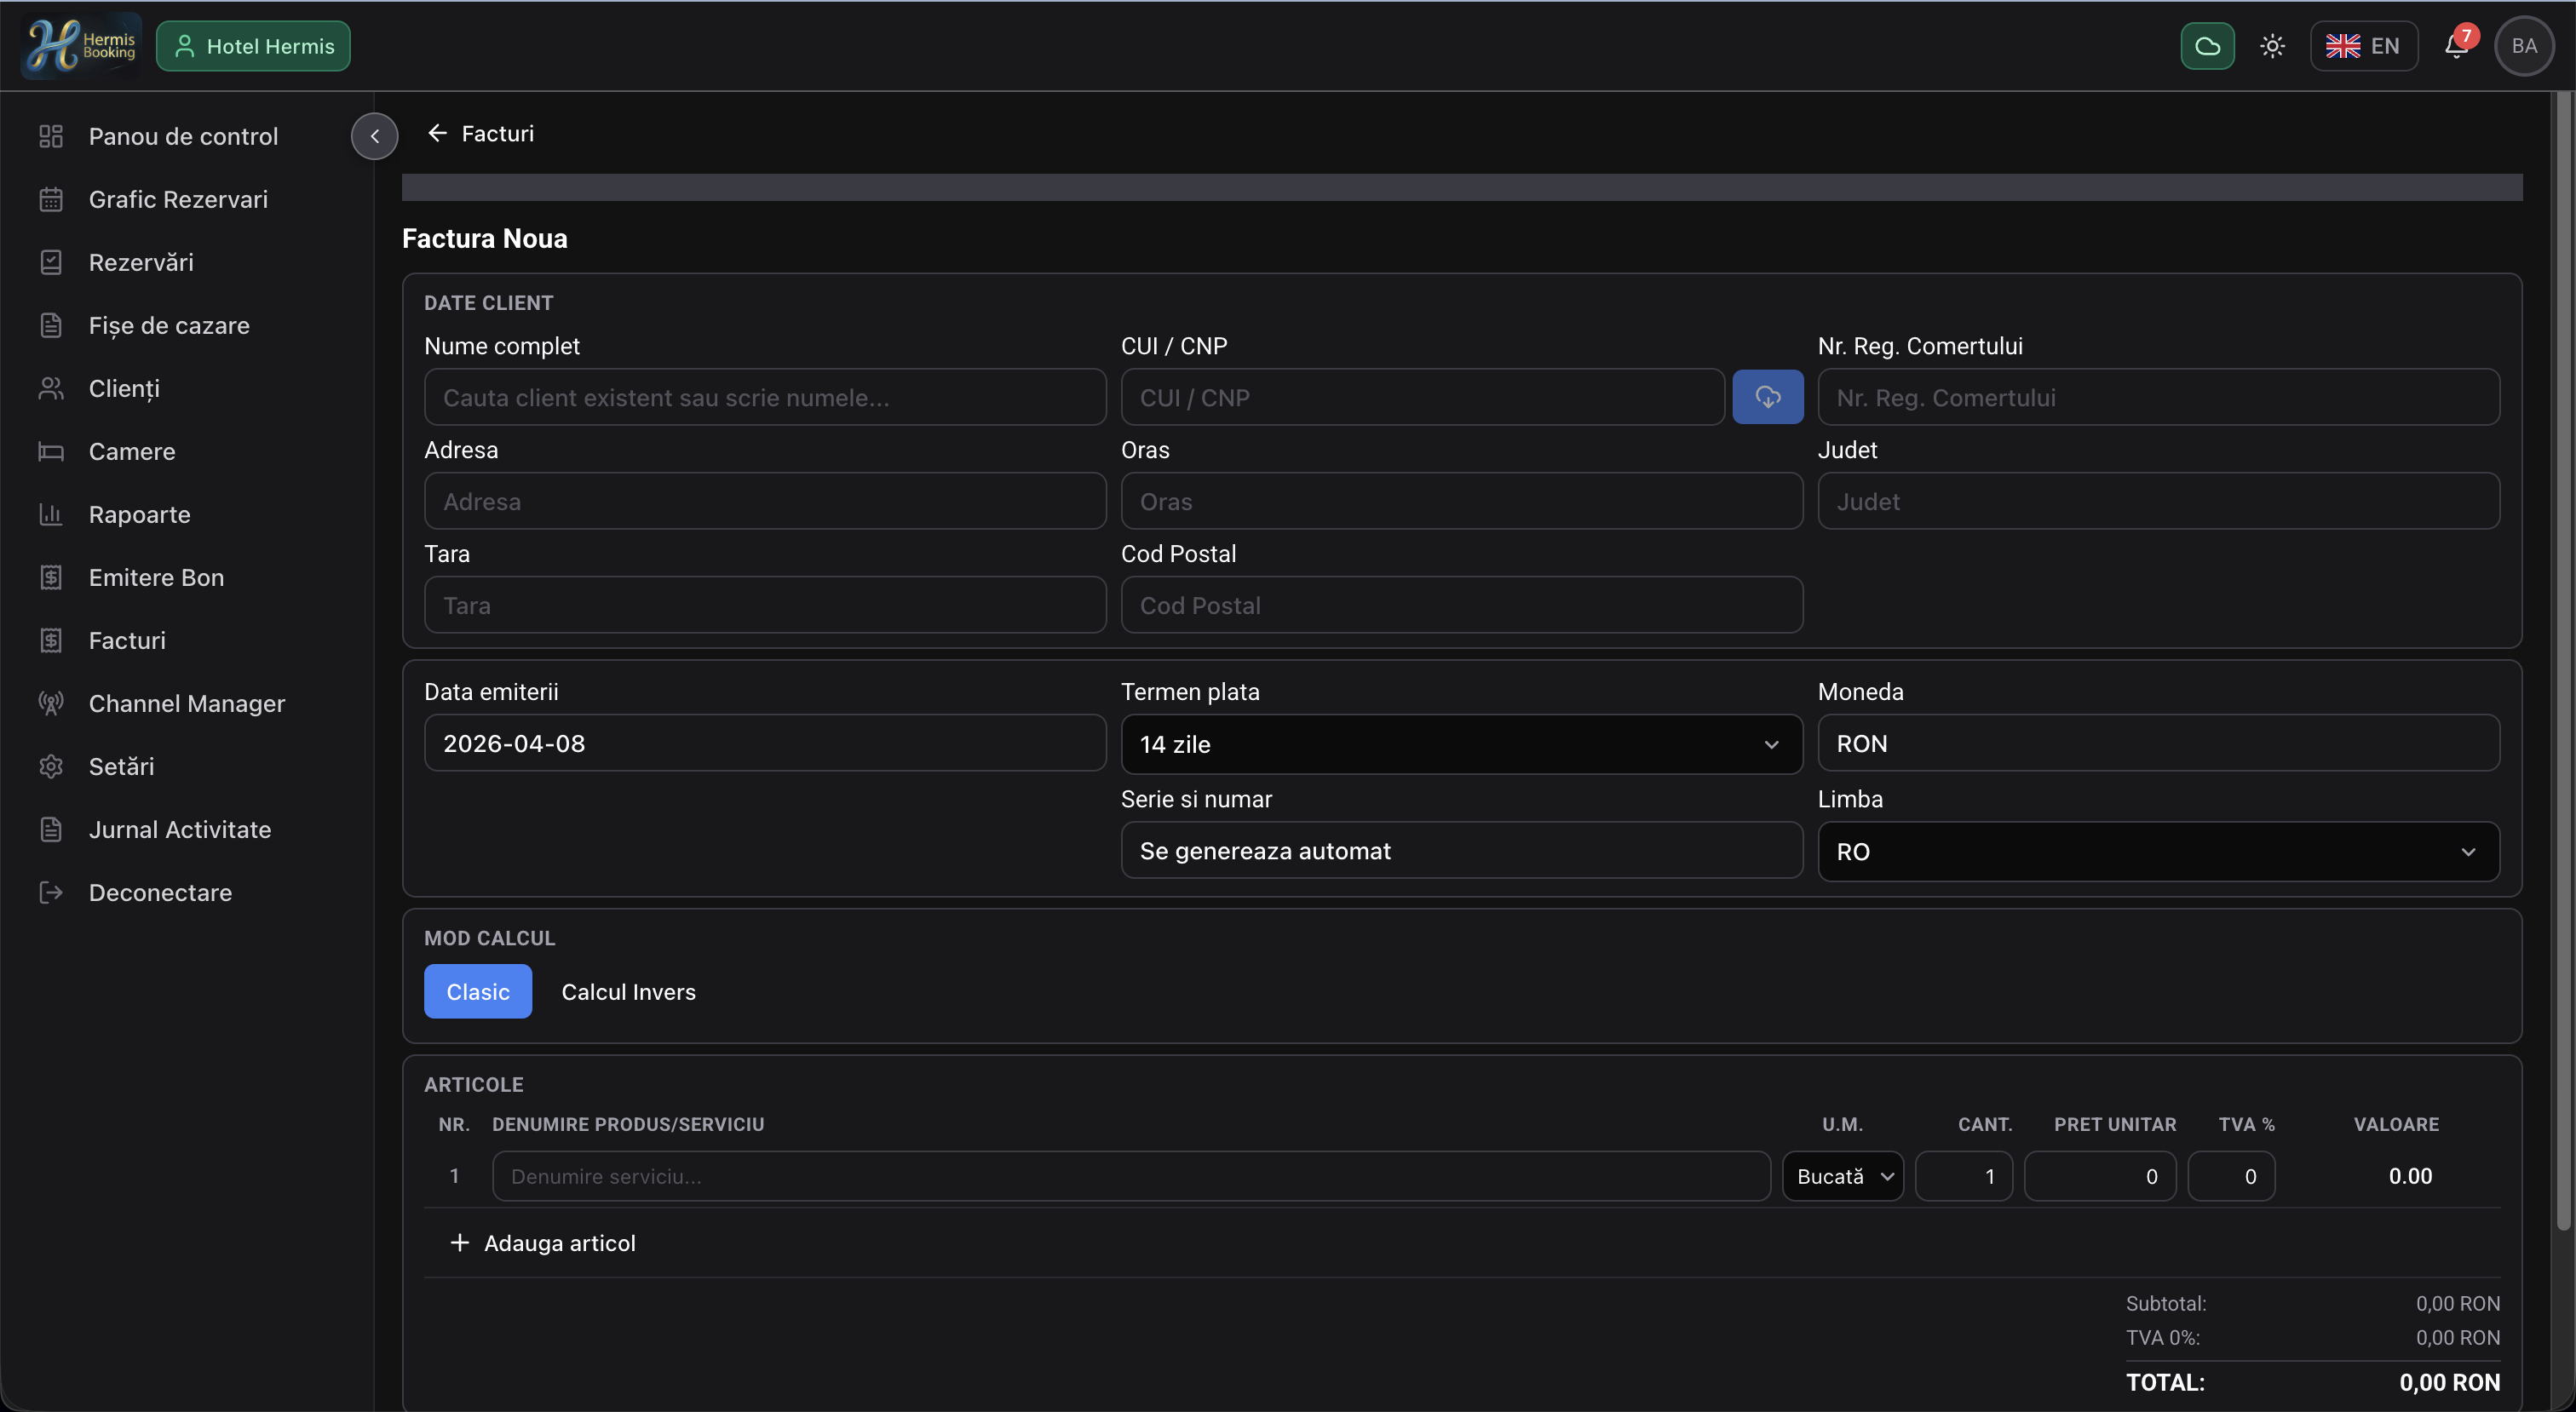
Task: Open the Limba language dropdown
Action: pos(2157,851)
